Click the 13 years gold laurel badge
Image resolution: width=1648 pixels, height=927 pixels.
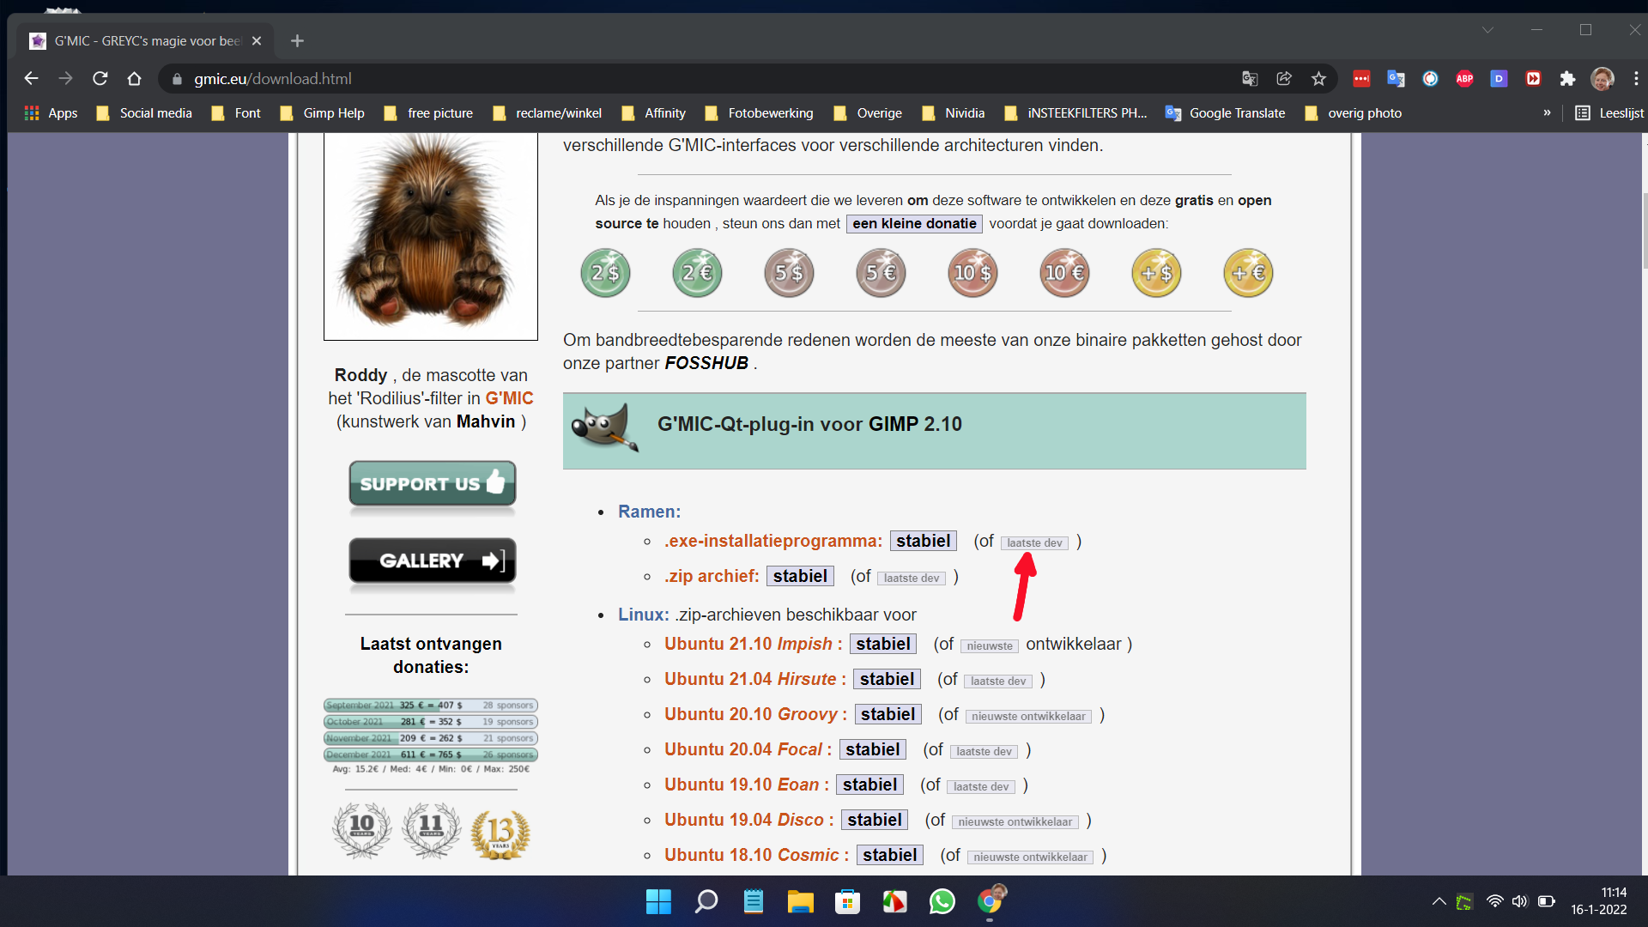point(500,833)
